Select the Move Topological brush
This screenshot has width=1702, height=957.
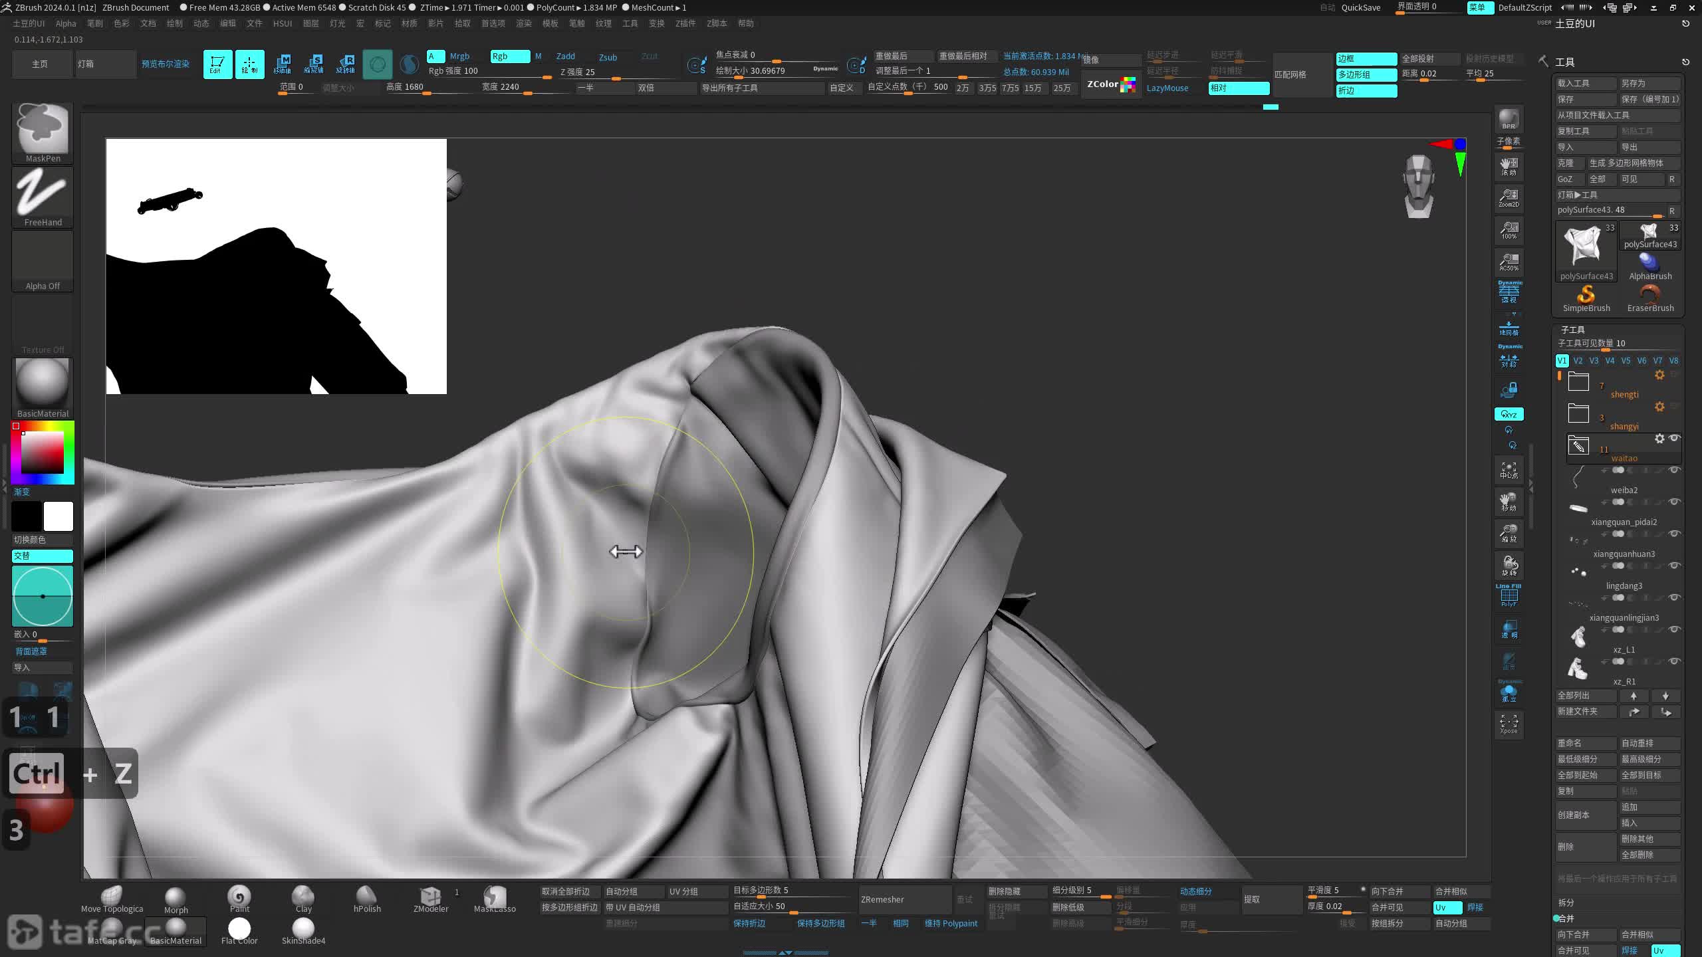point(112,900)
